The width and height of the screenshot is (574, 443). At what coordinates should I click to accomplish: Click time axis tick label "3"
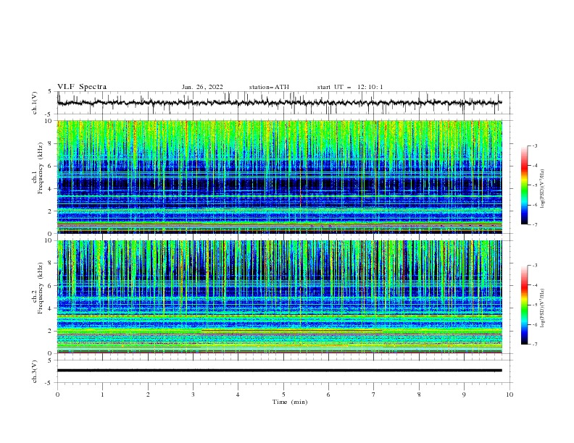click(193, 395)
